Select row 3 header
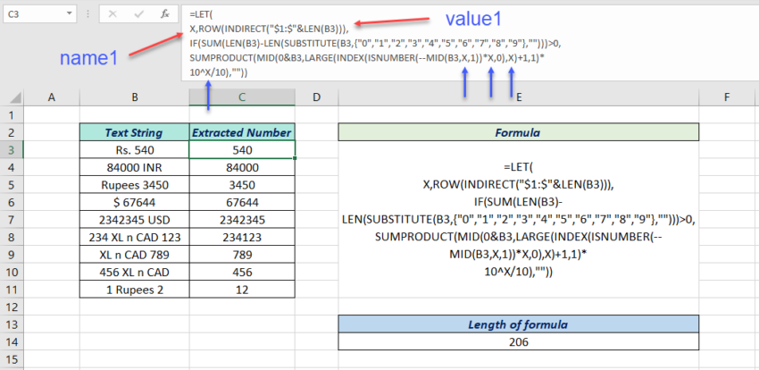Screen dimensions: 759x370 [12, 149]
